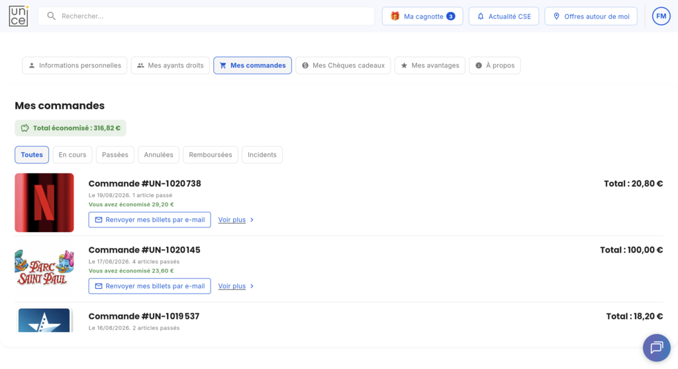Click the star icon in Mes avantages
The height and width of the screenshot is (369, 678).
[x=405, y=65]
